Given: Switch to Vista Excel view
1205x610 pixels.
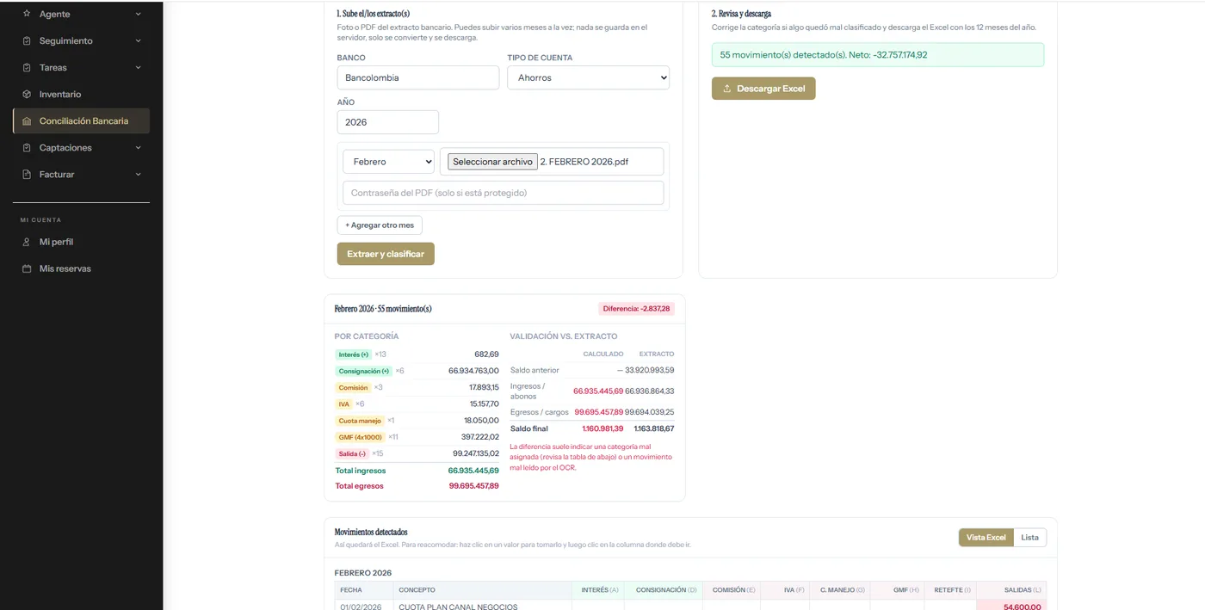Looking at the screenshot, I should (986, 538).
